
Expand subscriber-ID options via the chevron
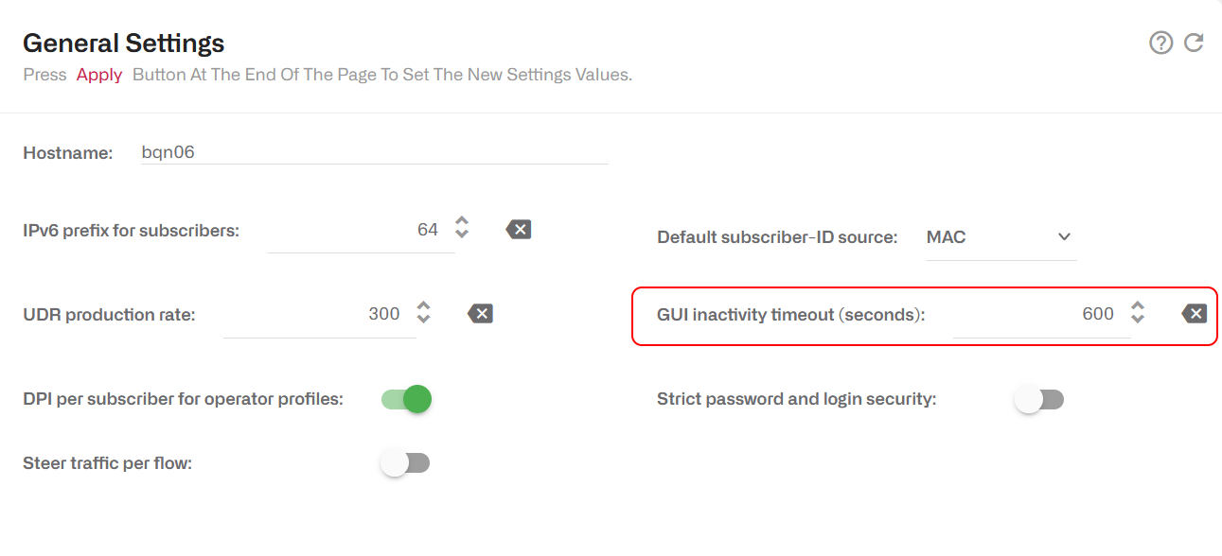tap(1064, 237)
